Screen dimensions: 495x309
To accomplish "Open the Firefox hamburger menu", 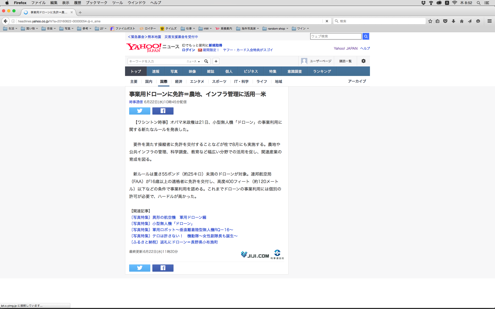I will tap(489, 21).
